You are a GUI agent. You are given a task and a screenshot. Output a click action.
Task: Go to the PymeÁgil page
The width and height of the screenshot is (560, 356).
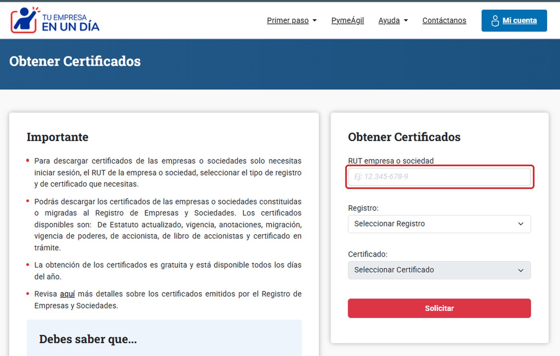(348, 20)
